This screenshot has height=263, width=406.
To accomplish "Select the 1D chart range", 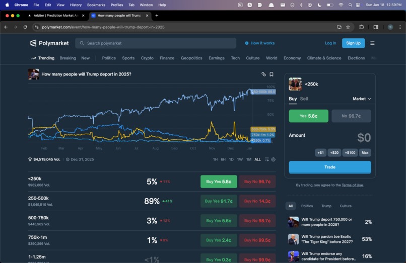I will click(x=231, y=159).
